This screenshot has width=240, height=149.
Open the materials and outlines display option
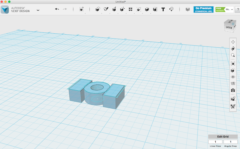point(233,70)
